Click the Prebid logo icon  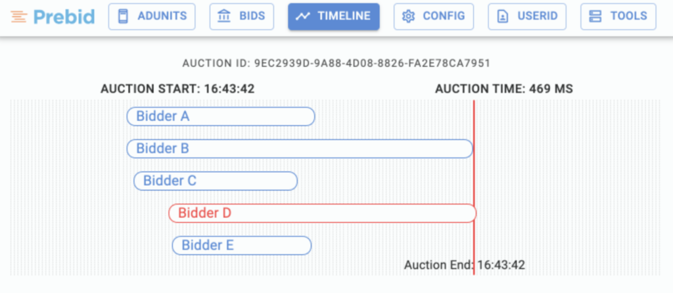coord(18,16)
